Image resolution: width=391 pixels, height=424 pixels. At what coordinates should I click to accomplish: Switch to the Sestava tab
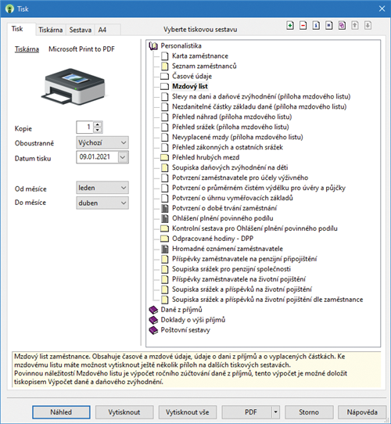tap(81, 30)
